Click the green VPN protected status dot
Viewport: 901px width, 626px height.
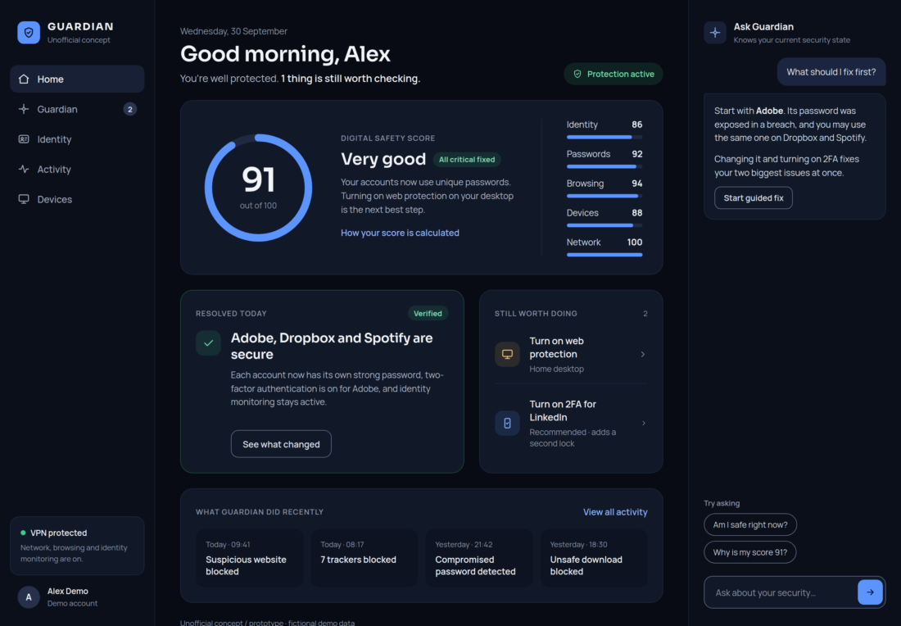23,533
